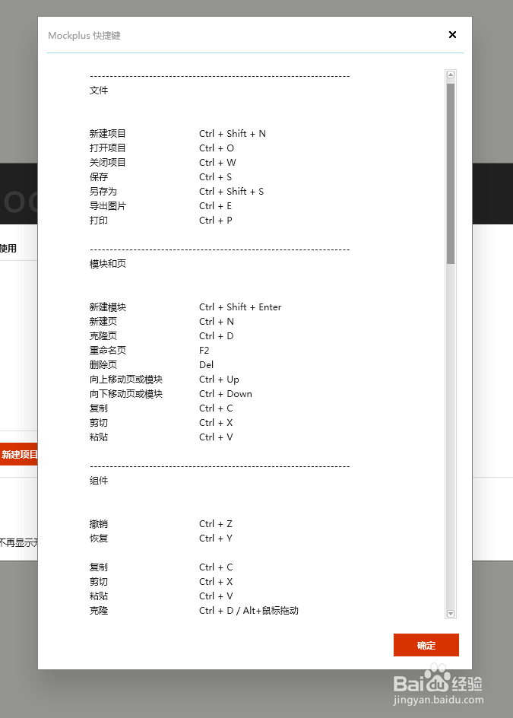
Task: Click the Ctrl + E shortcut text
Action: [216, 206]
